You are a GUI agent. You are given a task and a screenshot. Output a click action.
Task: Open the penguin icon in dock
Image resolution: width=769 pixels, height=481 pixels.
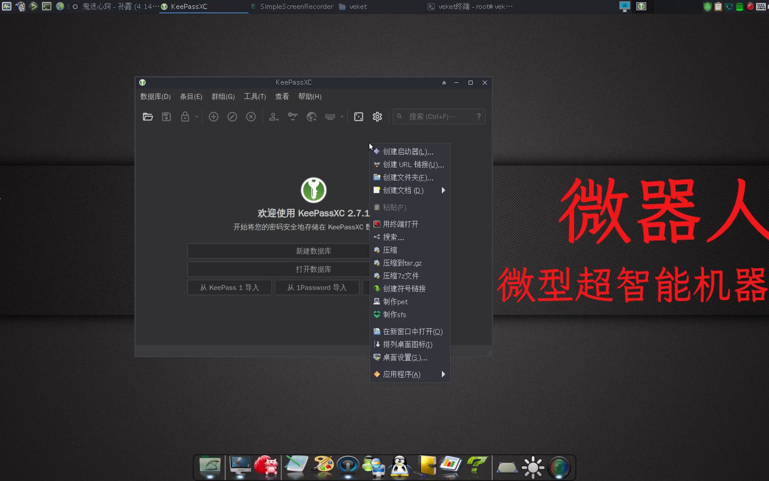pyautogui.click(x=400, y=467)
